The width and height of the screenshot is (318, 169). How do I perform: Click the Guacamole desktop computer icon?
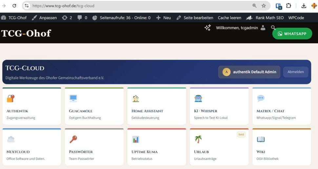[x=73, y=98]
